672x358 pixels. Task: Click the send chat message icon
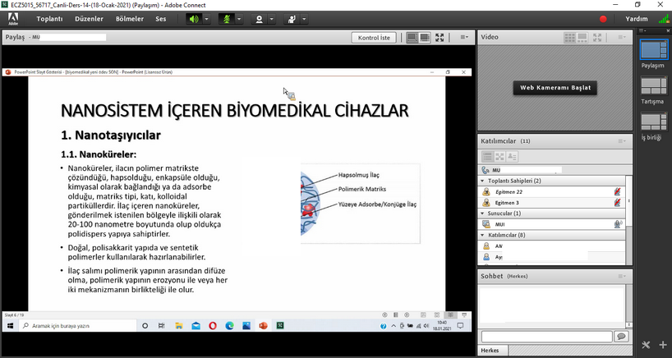622,337
